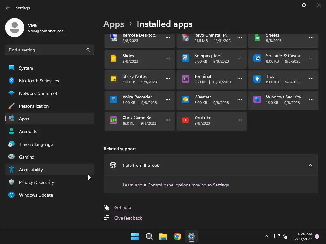This screenshot has height=244, width=326.
Task: Click the Voice Recorder app icon
Action: point(114,100)
